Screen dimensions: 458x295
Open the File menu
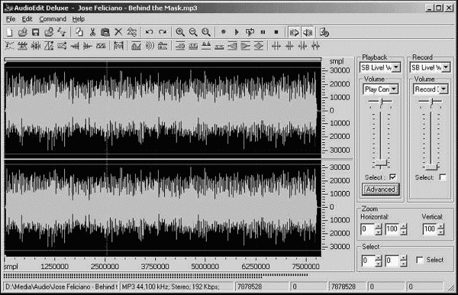[11, 19]
